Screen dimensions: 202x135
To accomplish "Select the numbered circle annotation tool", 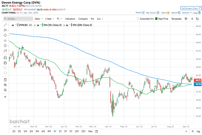I will point(5,46).
